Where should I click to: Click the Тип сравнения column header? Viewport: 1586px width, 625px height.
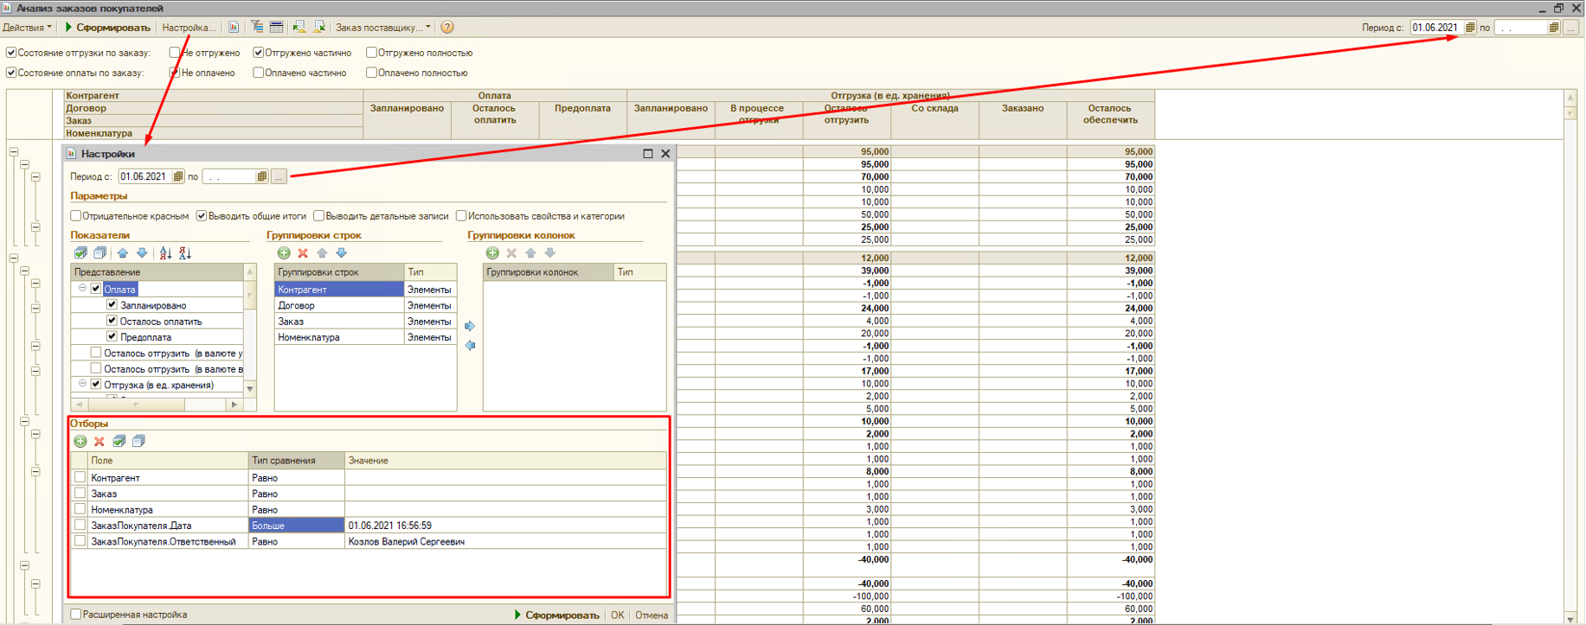point(296,461)
